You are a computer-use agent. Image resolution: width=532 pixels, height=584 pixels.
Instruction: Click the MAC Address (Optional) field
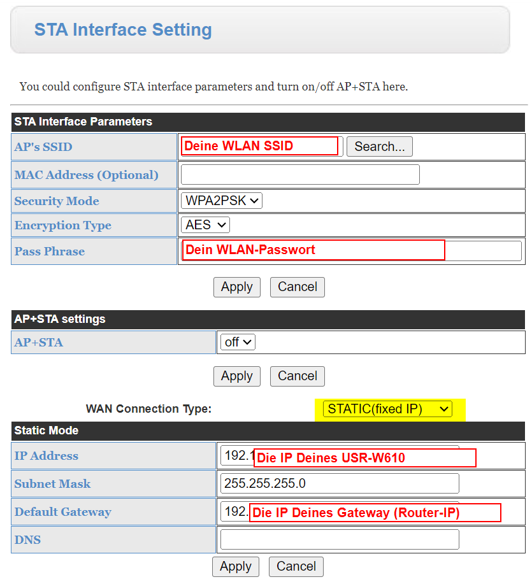[x=300, y=174]
